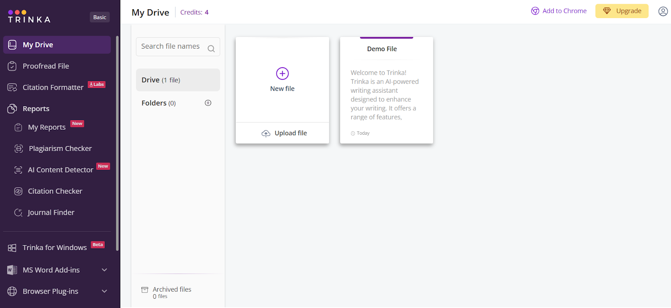Click the 'Welcome to Trinka!' preview text
The width and height of the screenshot is (671, 308).
(379, 73)
